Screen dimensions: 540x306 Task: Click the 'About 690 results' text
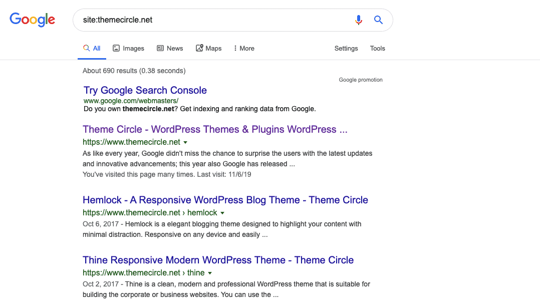point(134,71)
